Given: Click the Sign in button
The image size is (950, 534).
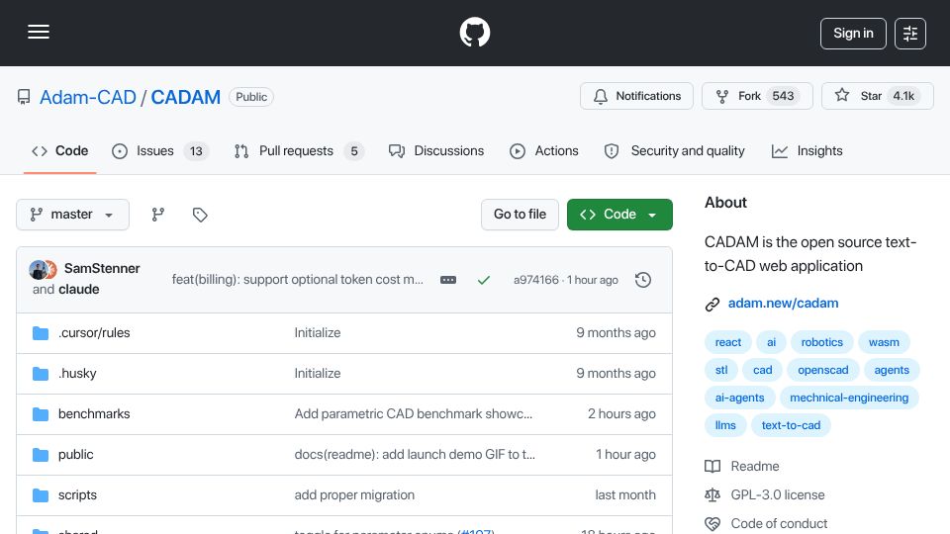Looking at the screenshot, I should (x=853, y=34).
